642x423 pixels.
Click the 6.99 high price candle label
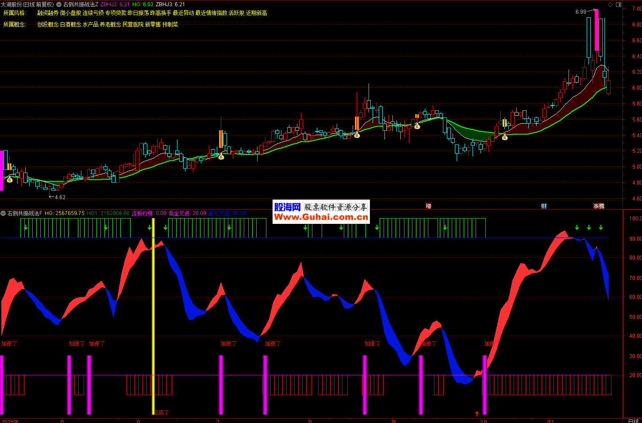[x=580, y=12]
